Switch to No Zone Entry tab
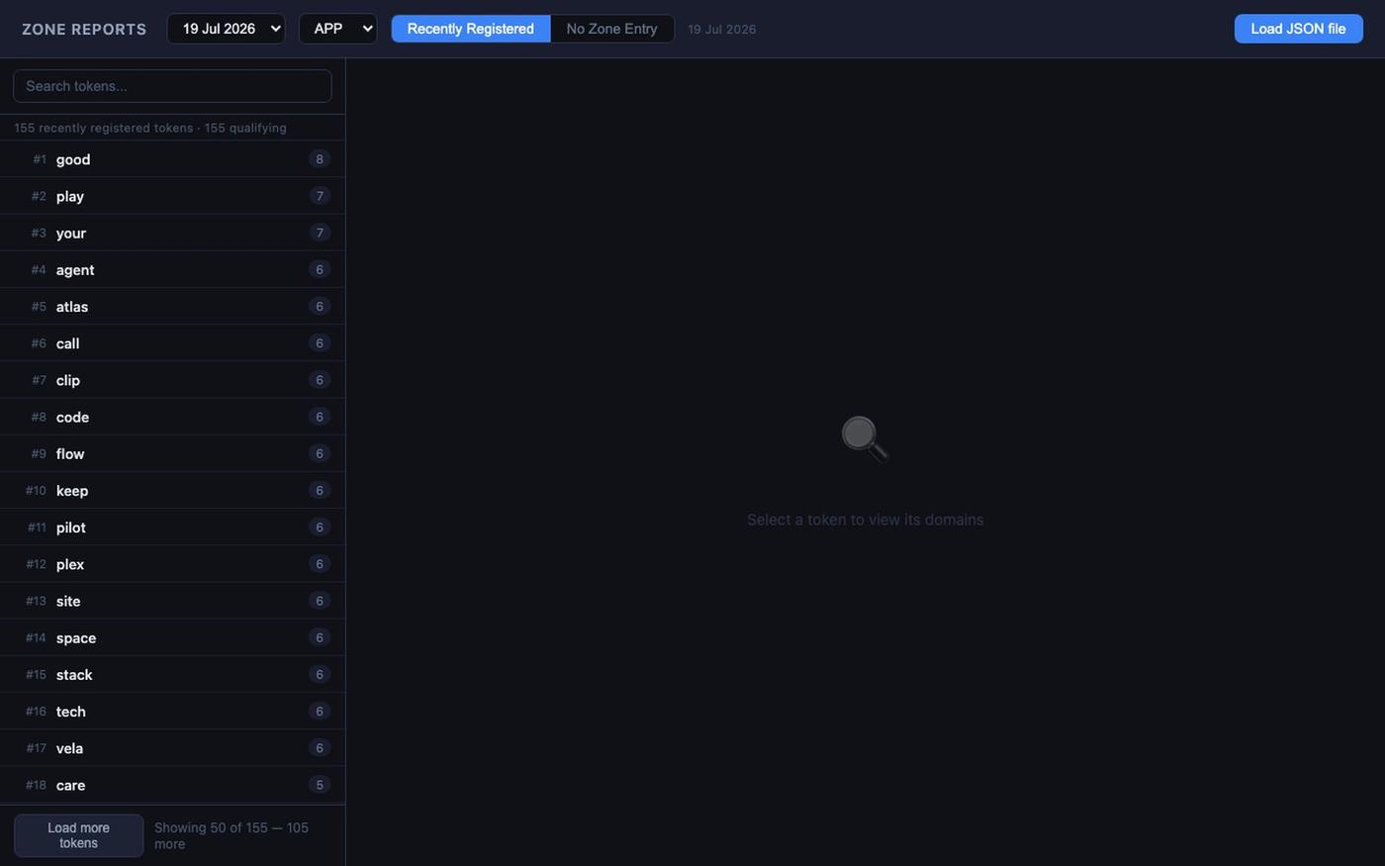 611,29
